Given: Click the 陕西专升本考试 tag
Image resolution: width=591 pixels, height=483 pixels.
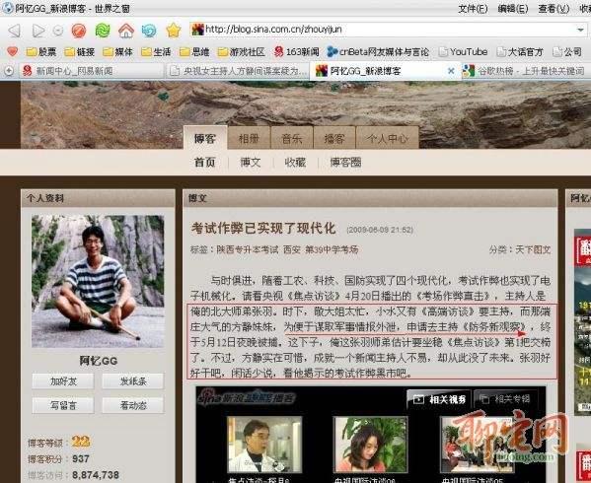Looking at the screenshot, I should [x=247, y=249].
